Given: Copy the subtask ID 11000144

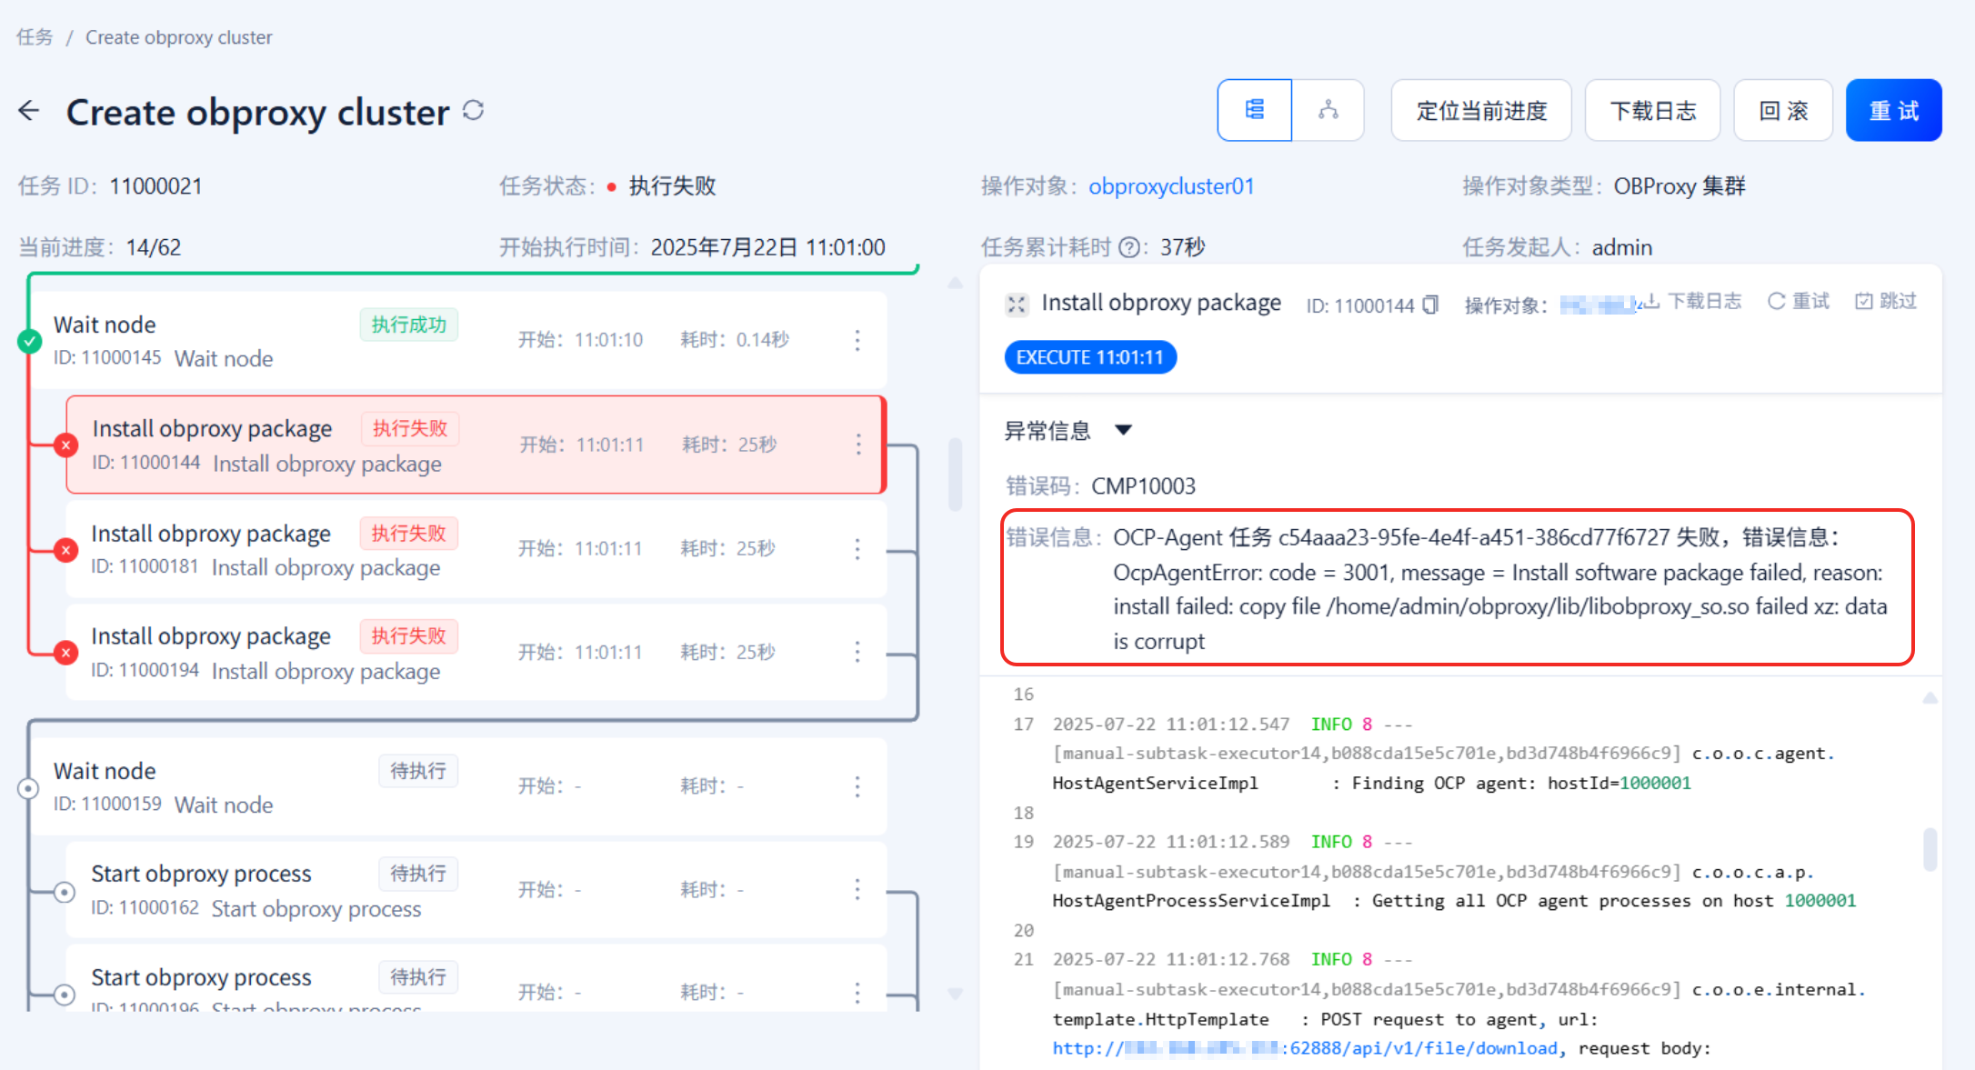Looking at the screenshot, I should (1430, 305).
